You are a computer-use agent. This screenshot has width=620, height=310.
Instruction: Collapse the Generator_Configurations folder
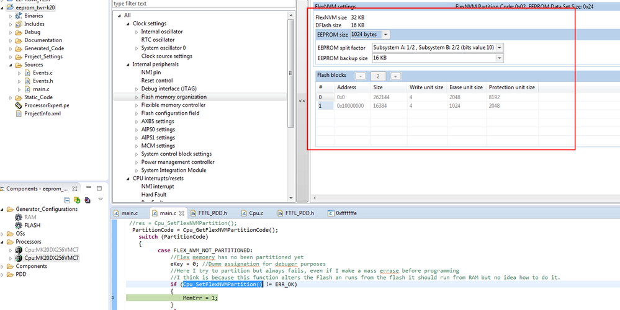2,209
